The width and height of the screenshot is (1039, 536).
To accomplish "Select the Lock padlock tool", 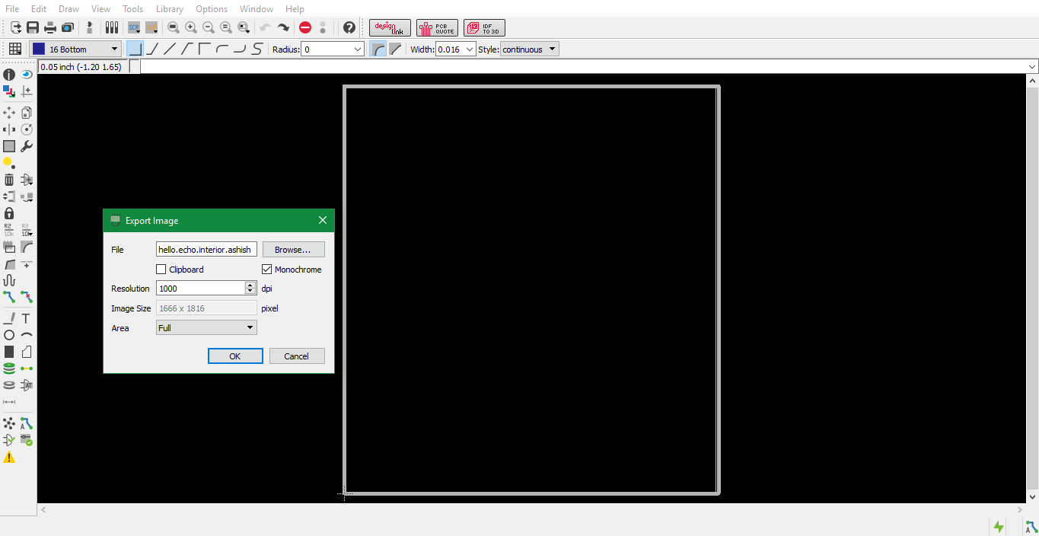I will tap(9, 213).
